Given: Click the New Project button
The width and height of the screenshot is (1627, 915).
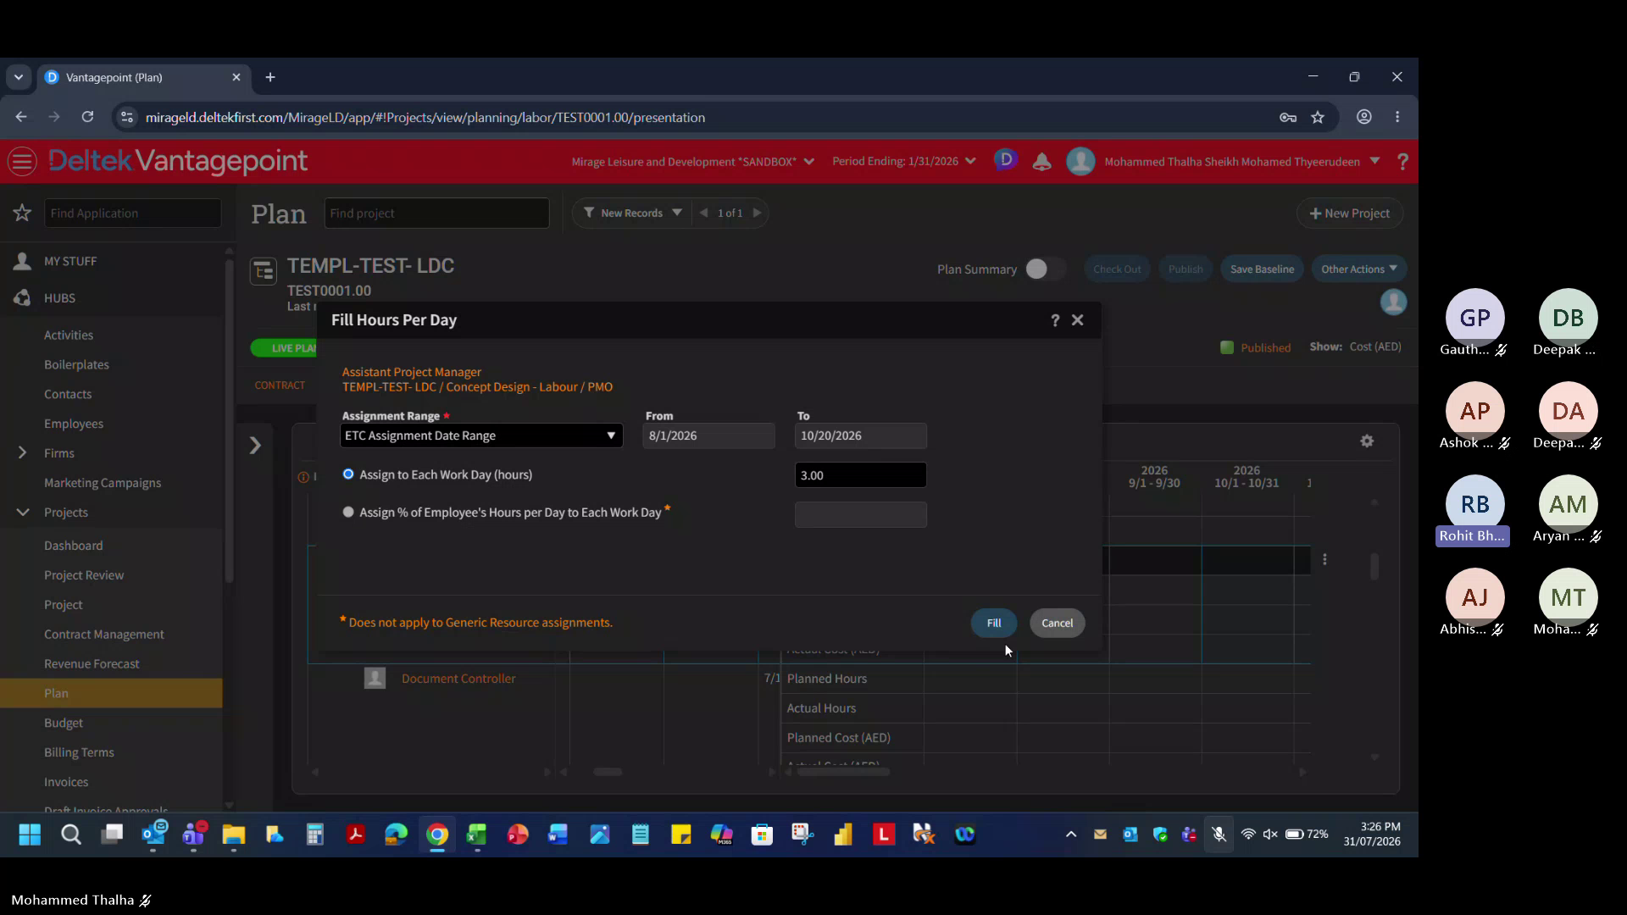Looking at the screenshot, I should [1350, 213].
